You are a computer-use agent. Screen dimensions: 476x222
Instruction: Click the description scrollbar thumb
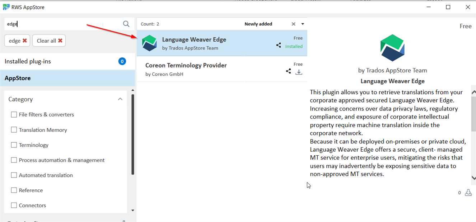tap(473, 114)
